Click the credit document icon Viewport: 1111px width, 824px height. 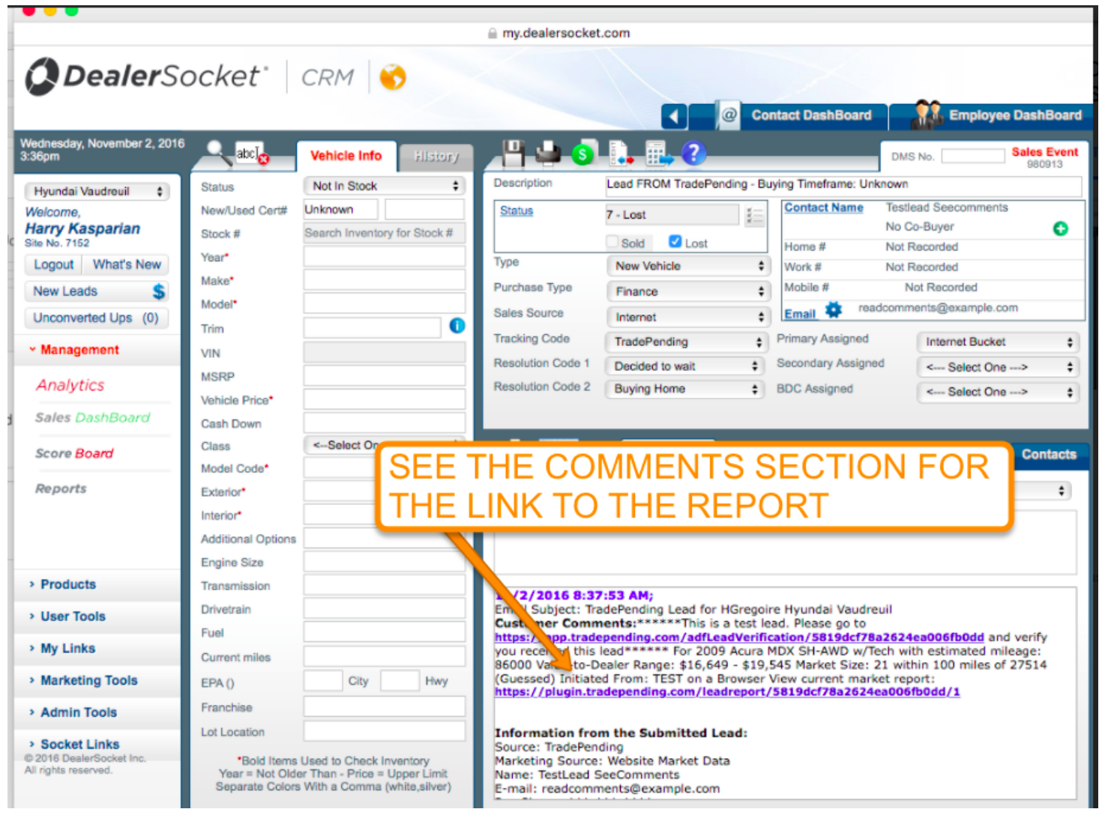coord(621,153)
